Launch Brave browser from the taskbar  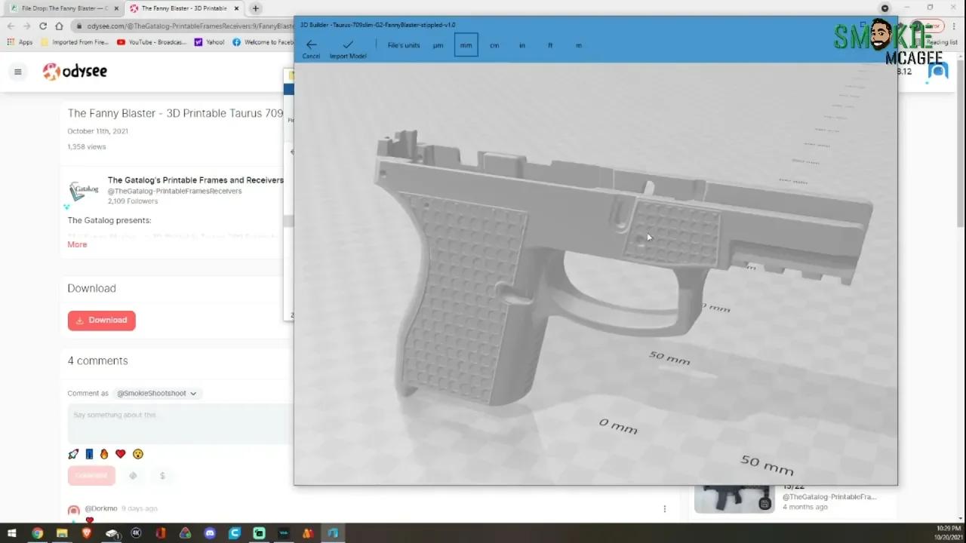coord(88,533)
